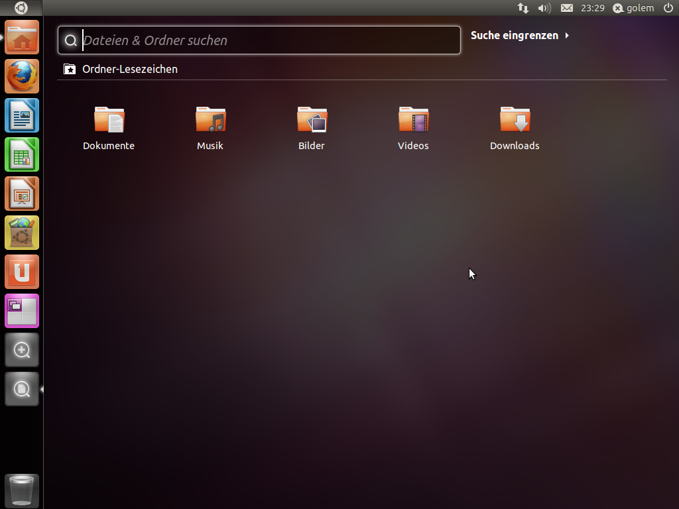The image size is (679, 509).
Task: Click inside the Dateien & Ordner search field
Action: pos(259,40)
